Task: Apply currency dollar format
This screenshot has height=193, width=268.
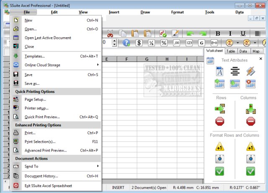Action: click(139, 43)
